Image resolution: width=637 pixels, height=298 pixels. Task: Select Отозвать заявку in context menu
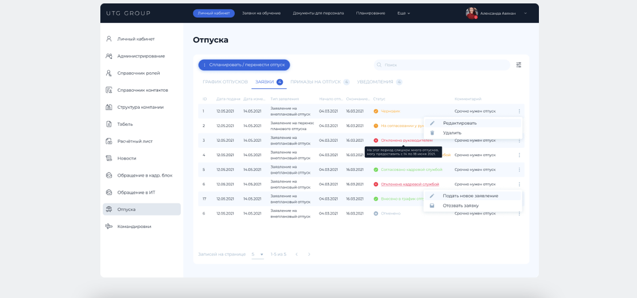tap(461, 206)
